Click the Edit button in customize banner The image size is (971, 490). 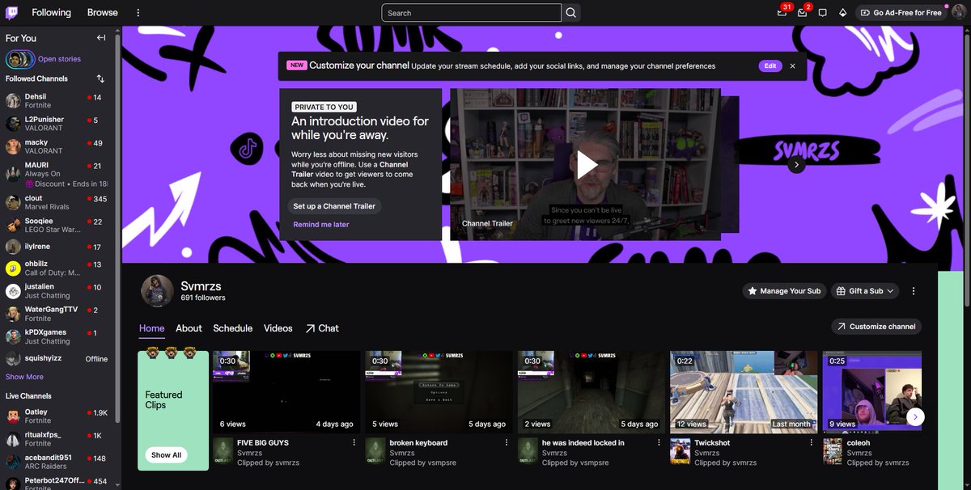(x=770, y=66)
